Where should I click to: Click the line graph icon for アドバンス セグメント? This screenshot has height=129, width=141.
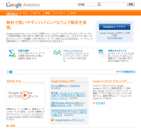(x=57, y=53)
